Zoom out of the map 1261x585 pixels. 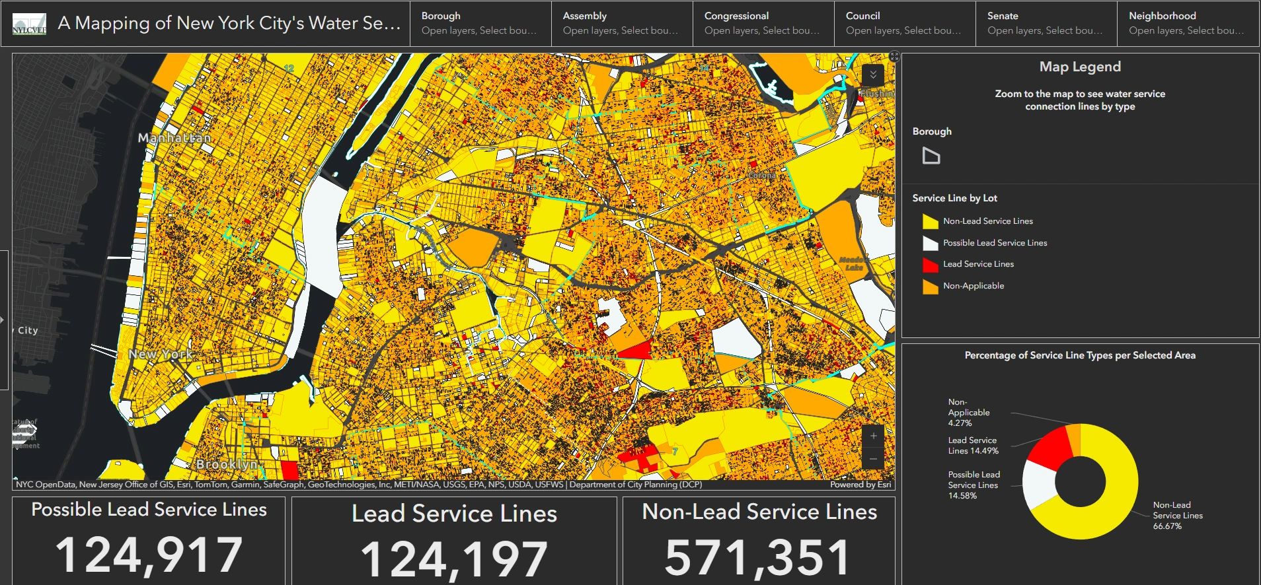(873, 458)
